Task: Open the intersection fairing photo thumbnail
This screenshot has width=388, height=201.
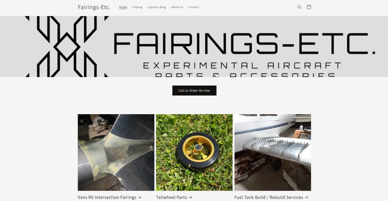Action: (116, 152)
